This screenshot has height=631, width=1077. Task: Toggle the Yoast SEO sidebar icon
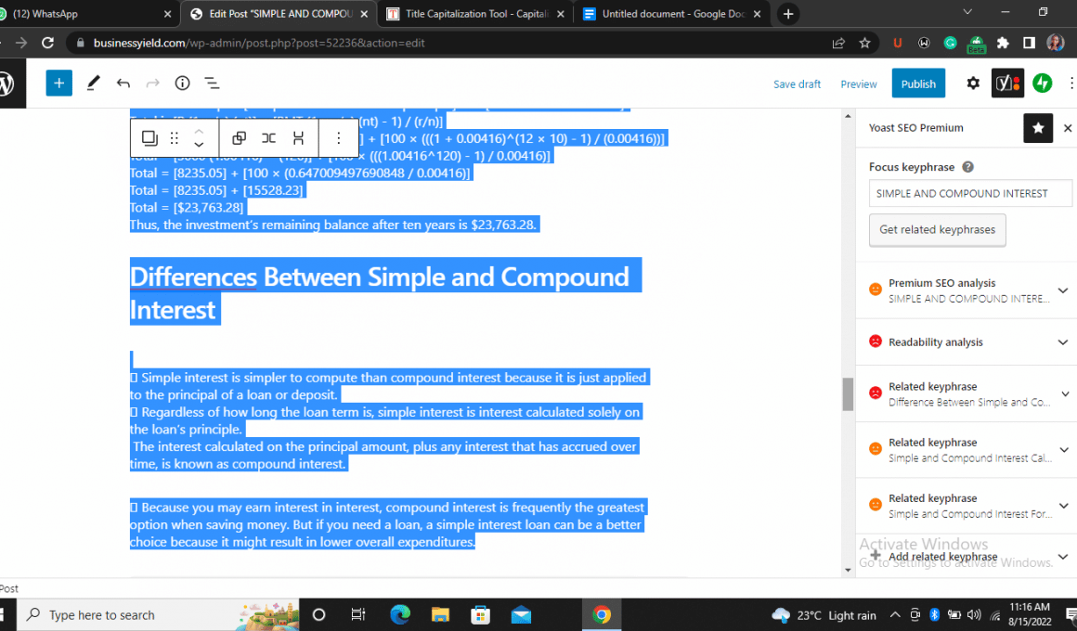pos(1007,84)
